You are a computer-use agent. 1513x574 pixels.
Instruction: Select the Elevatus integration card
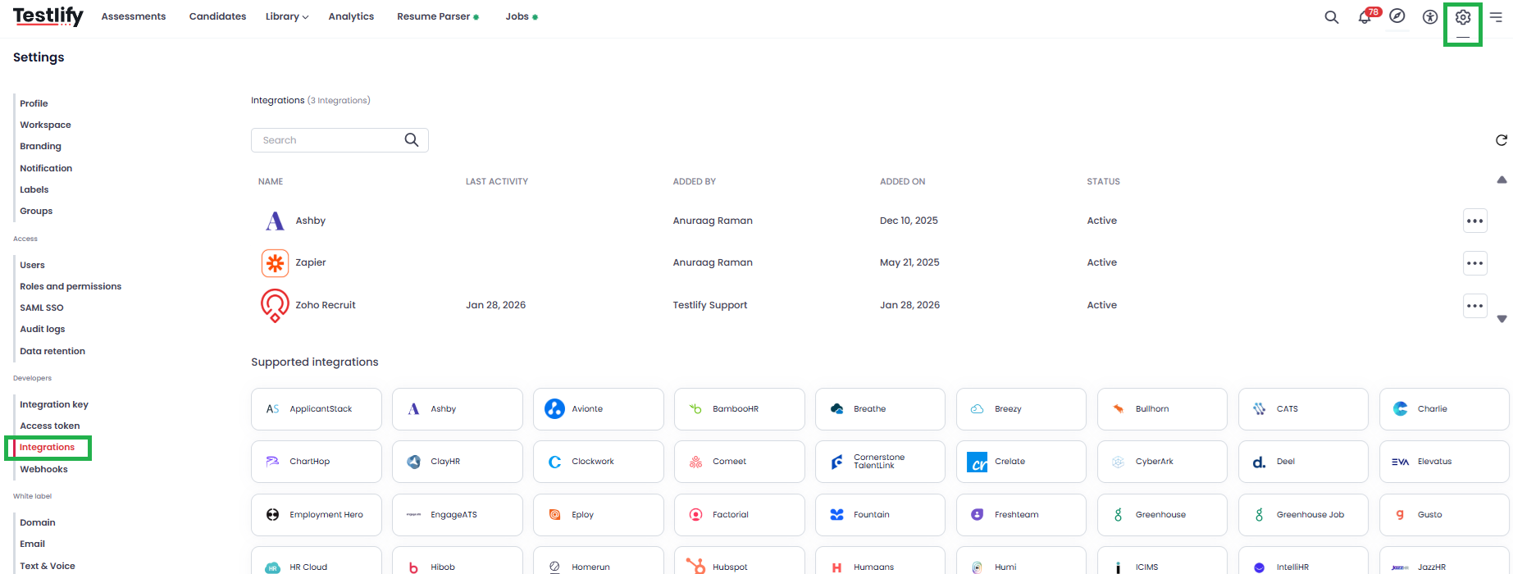[x=1445, y=462]
